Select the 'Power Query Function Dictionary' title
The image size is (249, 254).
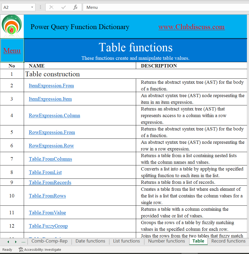coord(80,27)
